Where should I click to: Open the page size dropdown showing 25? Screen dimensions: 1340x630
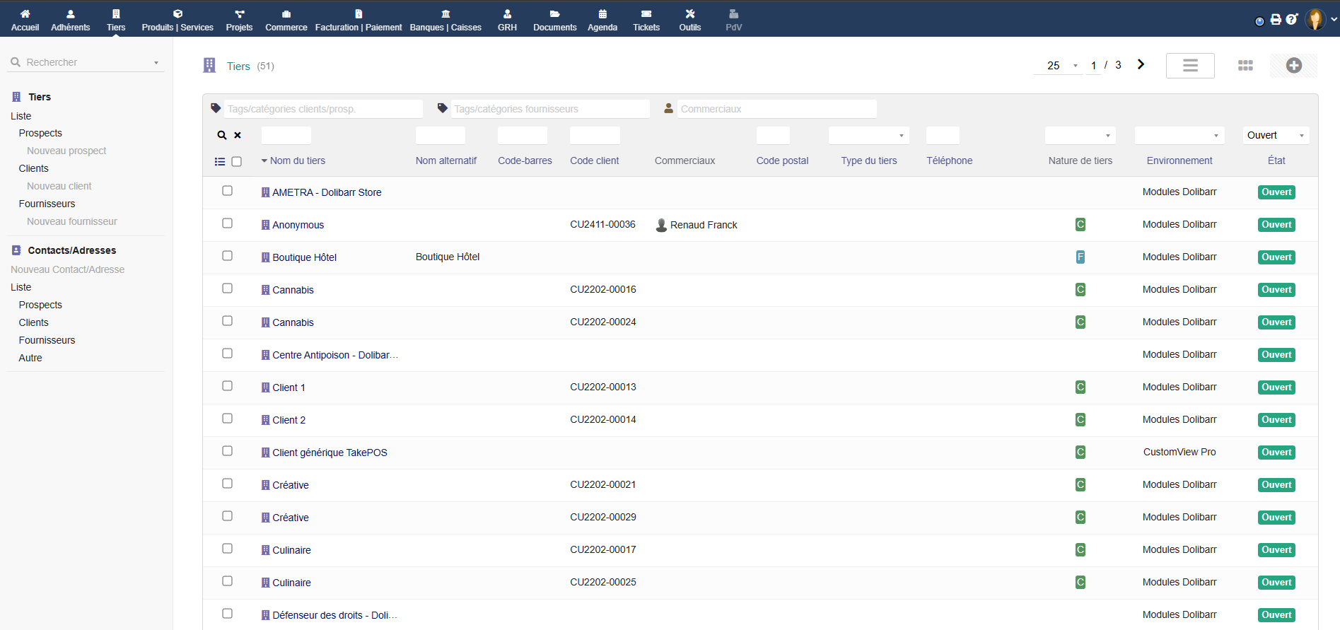point(1058,66)
